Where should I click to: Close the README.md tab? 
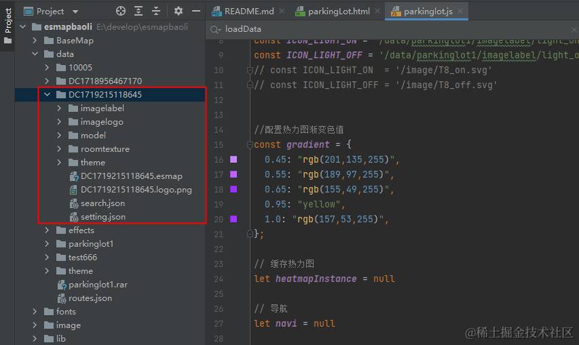[x=282, y=12]
